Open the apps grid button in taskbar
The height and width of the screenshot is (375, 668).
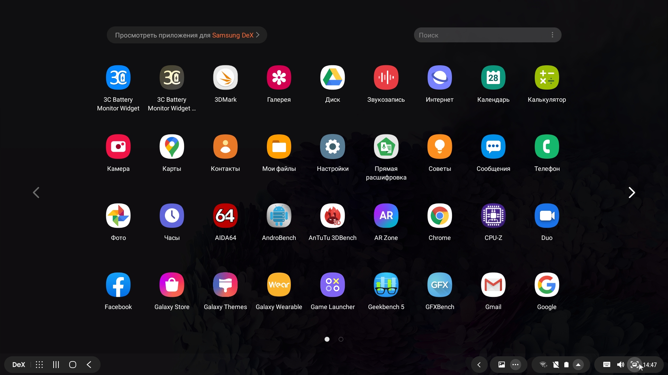coord(39,365)
